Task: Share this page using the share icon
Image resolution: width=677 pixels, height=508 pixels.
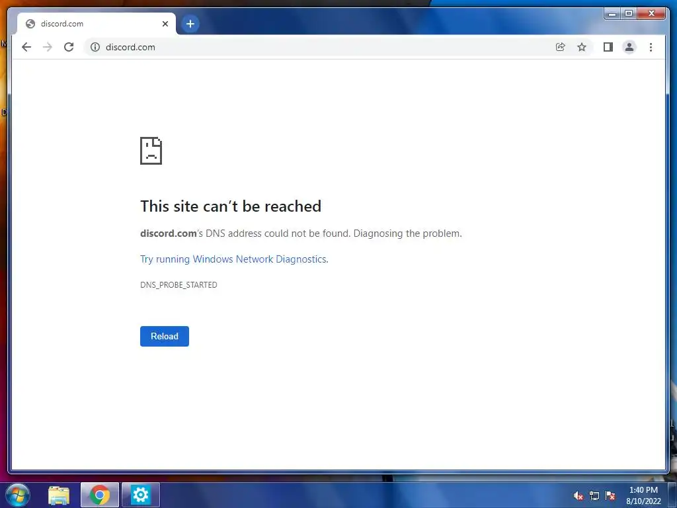Action: pos(560,47)
